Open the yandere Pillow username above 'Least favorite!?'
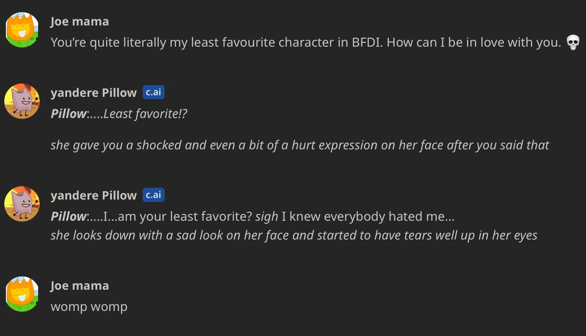The height and width of the screenshot is (336, 586). [93, 93]
